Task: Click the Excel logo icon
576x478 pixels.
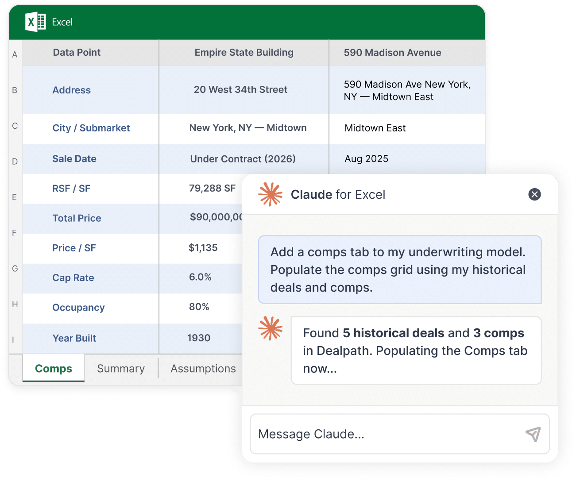Action: click(35, 22)
